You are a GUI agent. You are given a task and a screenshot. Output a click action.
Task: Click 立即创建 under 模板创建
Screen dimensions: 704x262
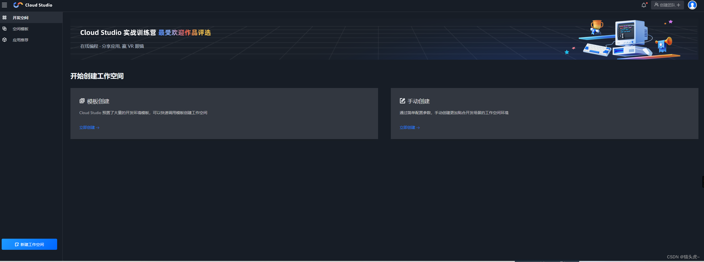[89, 127]
